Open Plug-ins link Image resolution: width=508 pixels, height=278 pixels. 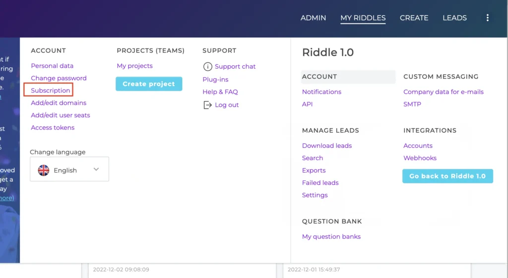coord(215,80)
